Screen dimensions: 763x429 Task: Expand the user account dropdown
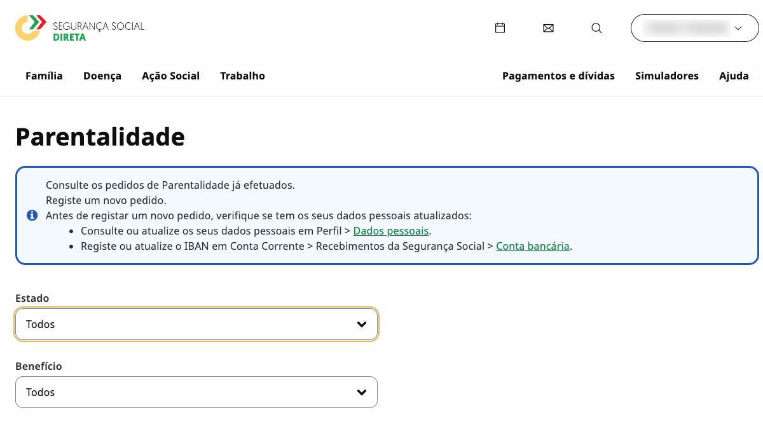[694, 28]
